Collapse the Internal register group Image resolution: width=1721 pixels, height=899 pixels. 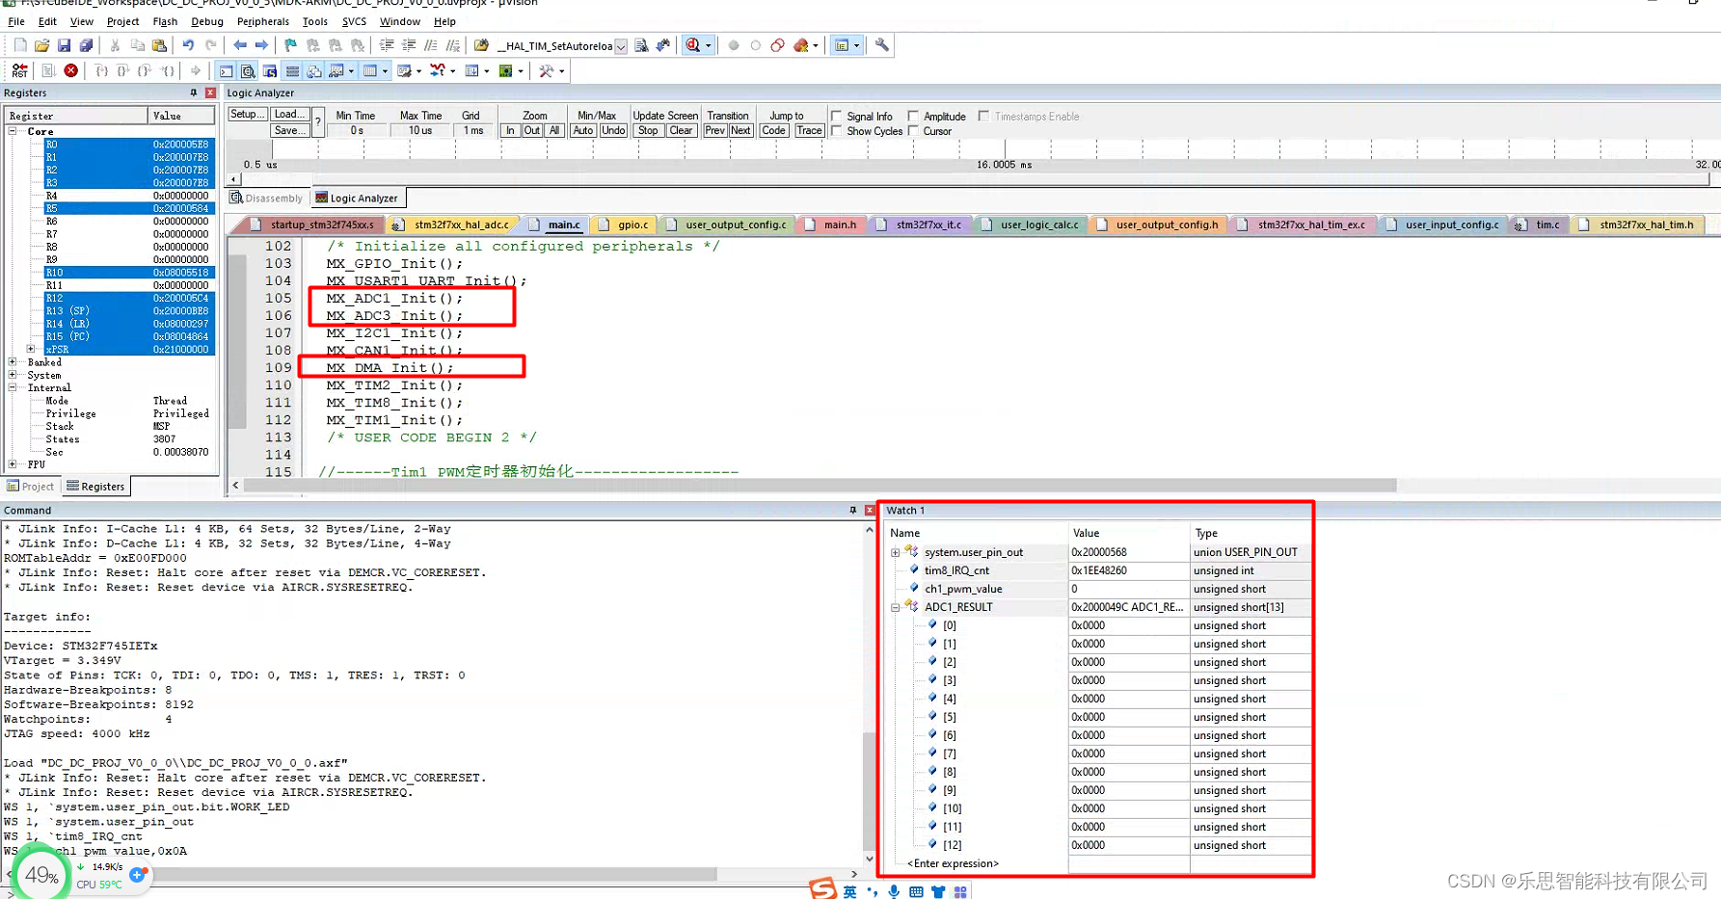tap(13, 387)
